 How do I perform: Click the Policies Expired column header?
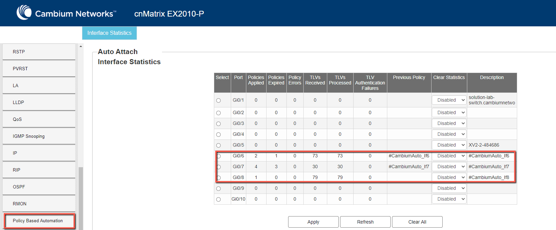[276, 83]
